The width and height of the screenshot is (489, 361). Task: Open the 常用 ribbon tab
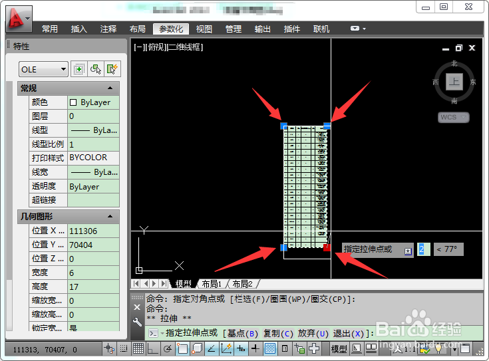[x=50, y=29]
